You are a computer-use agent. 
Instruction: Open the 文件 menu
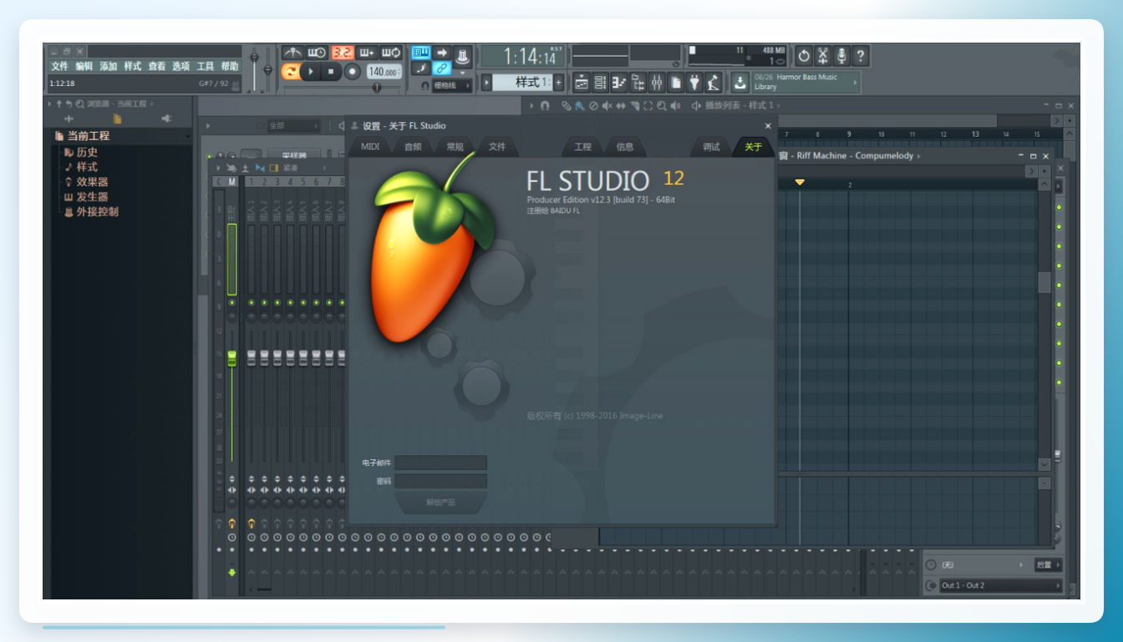pyautogui.click(x=60, y=66)
